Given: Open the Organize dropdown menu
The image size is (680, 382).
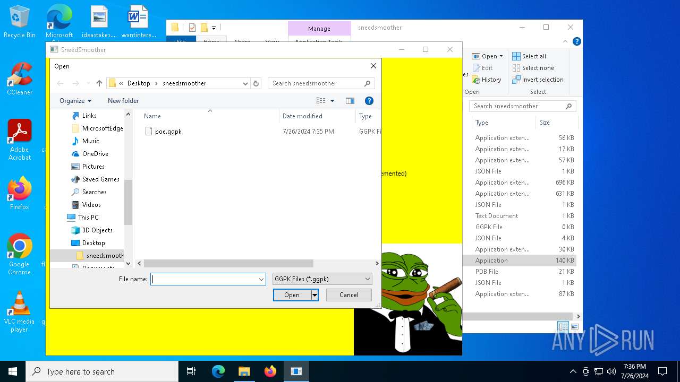Looking at the screenshot, I should pos(75,101).
